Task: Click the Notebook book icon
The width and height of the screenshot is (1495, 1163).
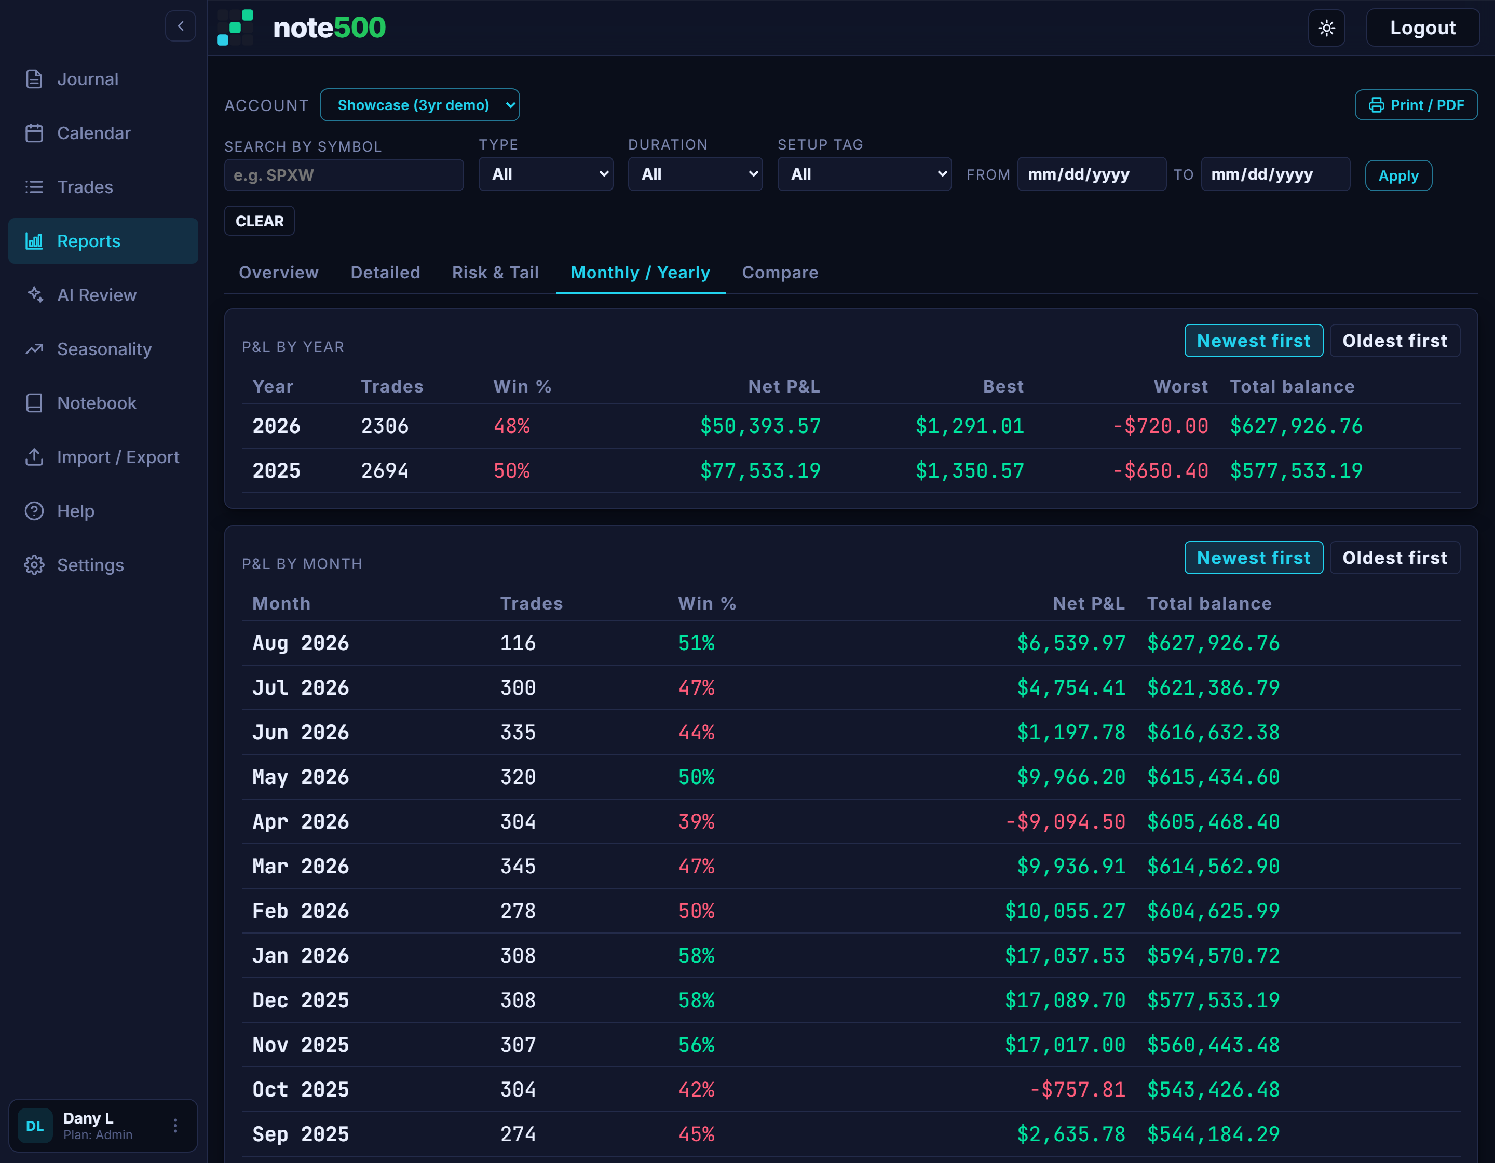Action: click(34, 403)
